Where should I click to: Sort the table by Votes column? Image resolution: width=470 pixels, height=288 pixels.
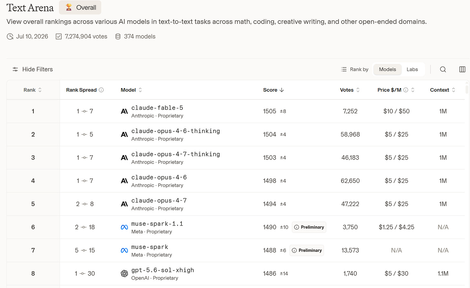[x=350, y=90]
